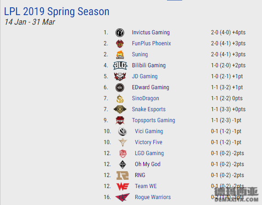Click the SinoDragon gold logo

120,98
